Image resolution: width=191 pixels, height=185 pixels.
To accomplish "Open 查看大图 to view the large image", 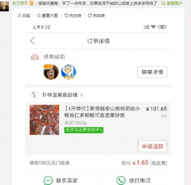I will click(47, 16).
